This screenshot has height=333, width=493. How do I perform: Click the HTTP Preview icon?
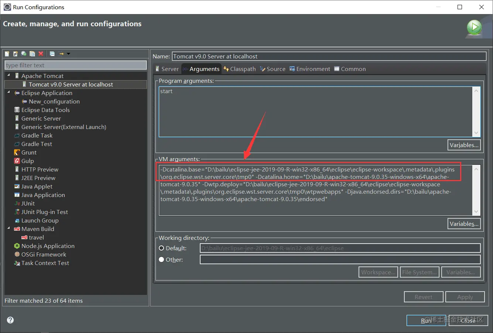(17, 169)
